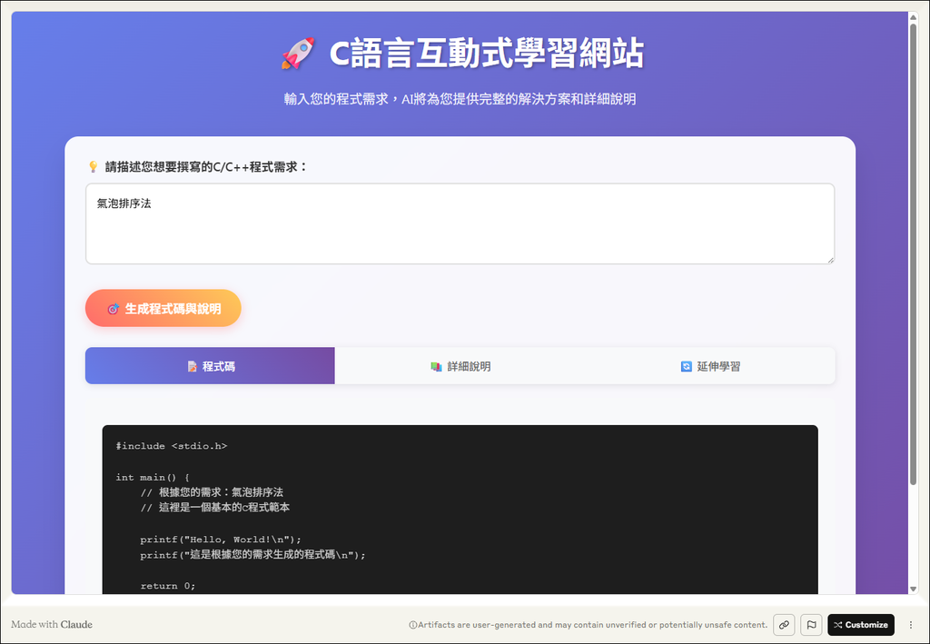Image resolution: width=930 pixels, height=644 pixels.
Task: Click the page scrollbar up arrow
Action: coord(914,17)
